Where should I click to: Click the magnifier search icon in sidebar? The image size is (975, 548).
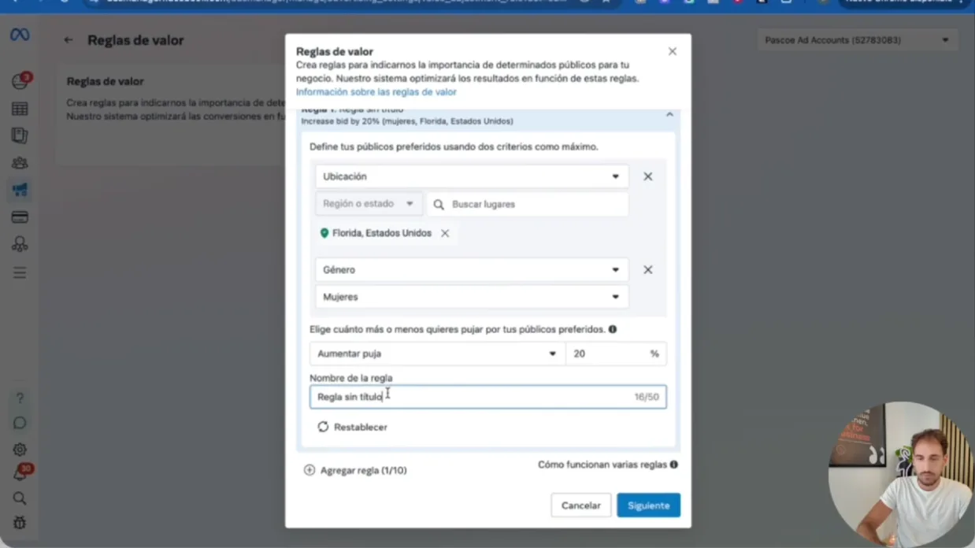[x=20, y=498]
